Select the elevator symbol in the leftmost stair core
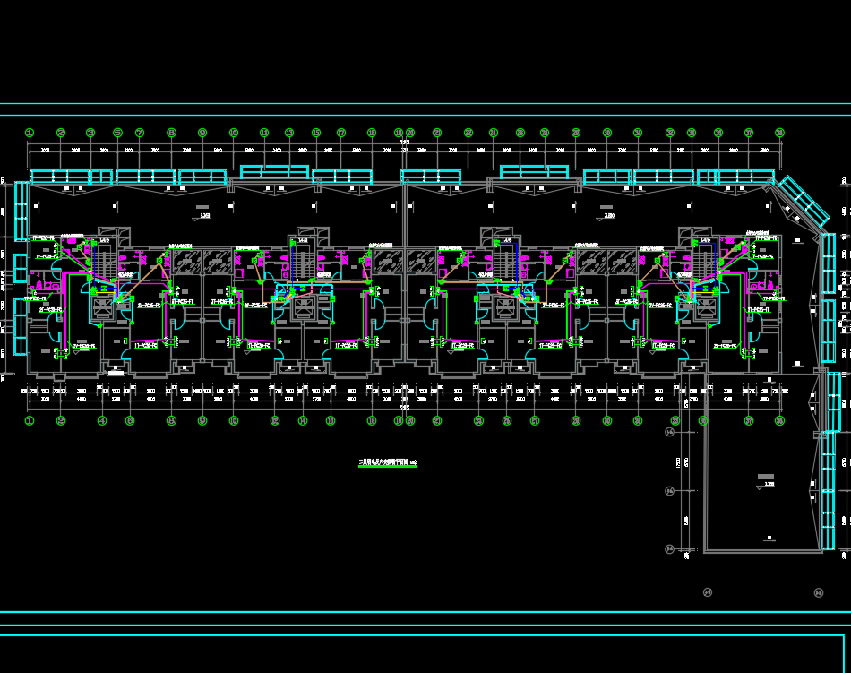The image size is (851, 673). 103,309
